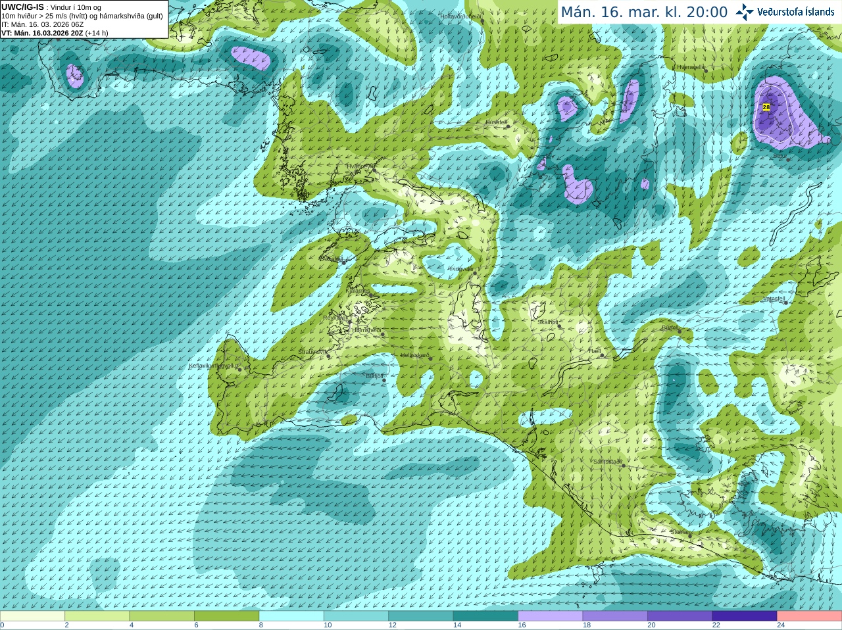Image resolution: width=842 pixels, height=630 pixels.
Task: Click the legend scale value 8
Action: [261, 625]
